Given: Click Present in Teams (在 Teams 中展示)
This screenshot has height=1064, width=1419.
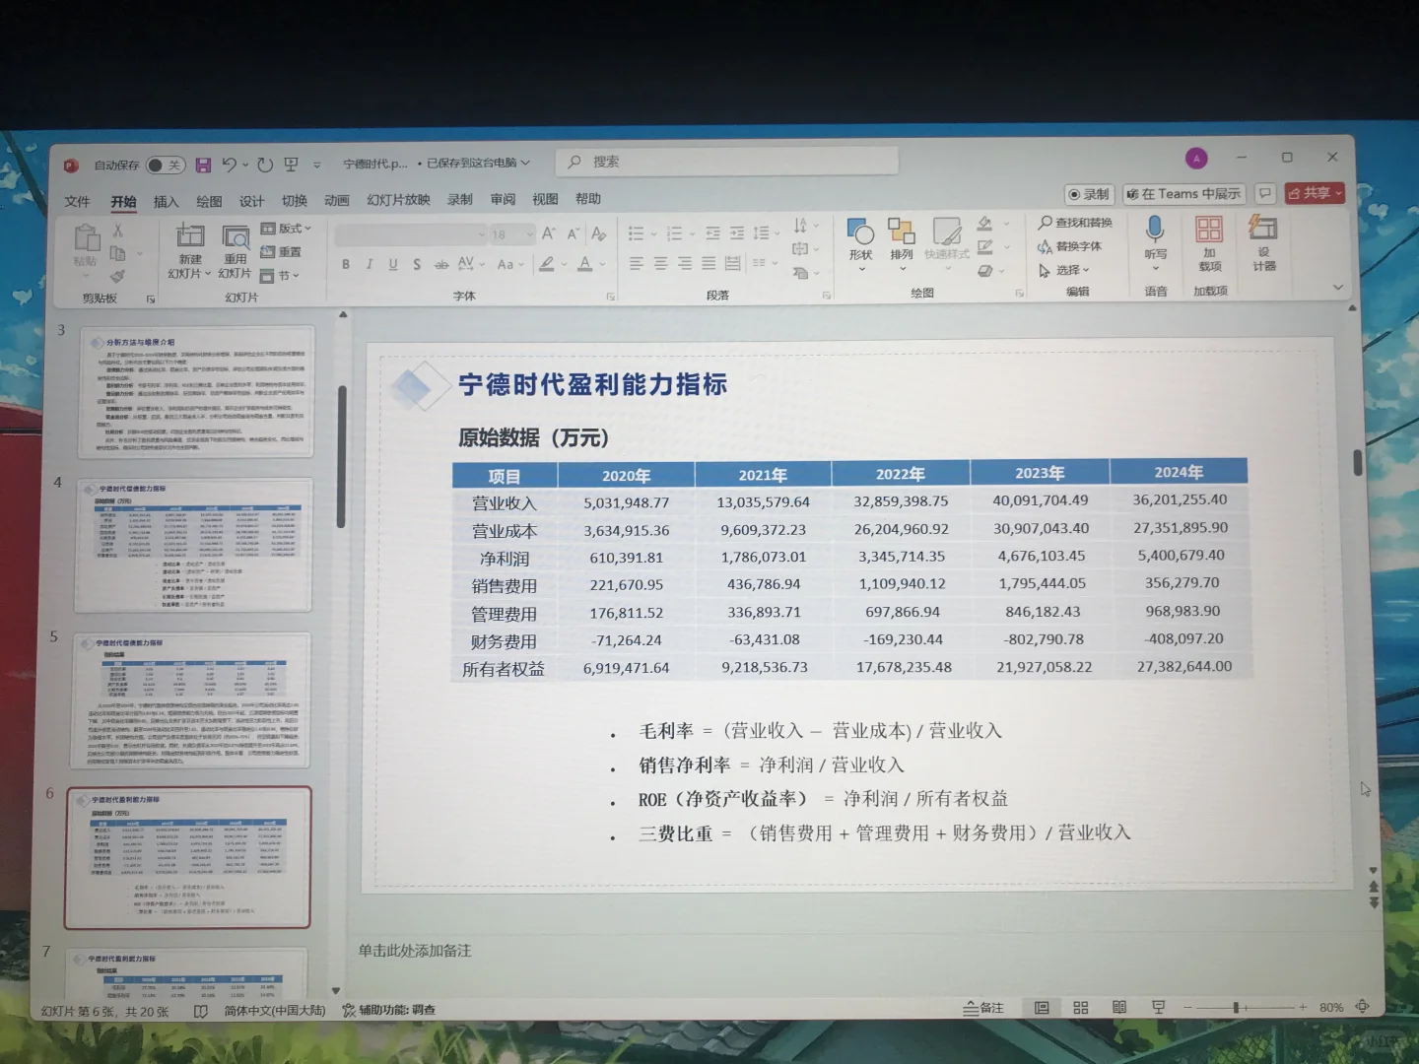Looking at the screenshot, I should (x=1183, y=194).
